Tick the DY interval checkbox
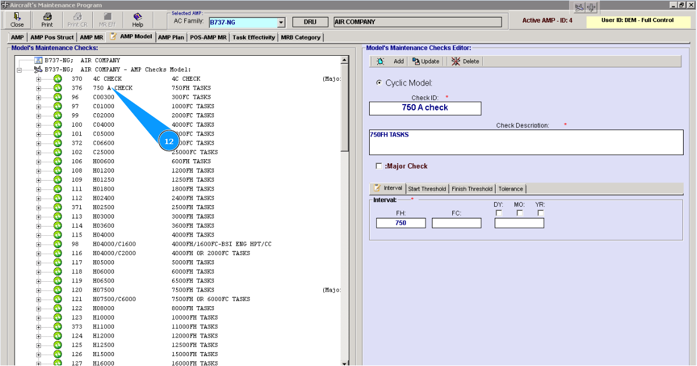Viewport: 697px width, 366px height. 499,213
